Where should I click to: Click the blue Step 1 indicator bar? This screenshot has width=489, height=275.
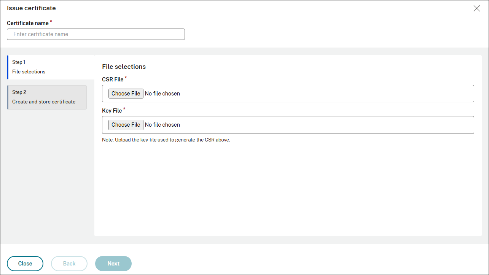coord(8,67)
